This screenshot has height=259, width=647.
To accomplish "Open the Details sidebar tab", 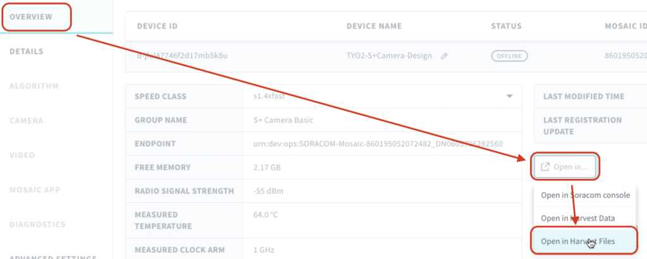I will (27, 52).
